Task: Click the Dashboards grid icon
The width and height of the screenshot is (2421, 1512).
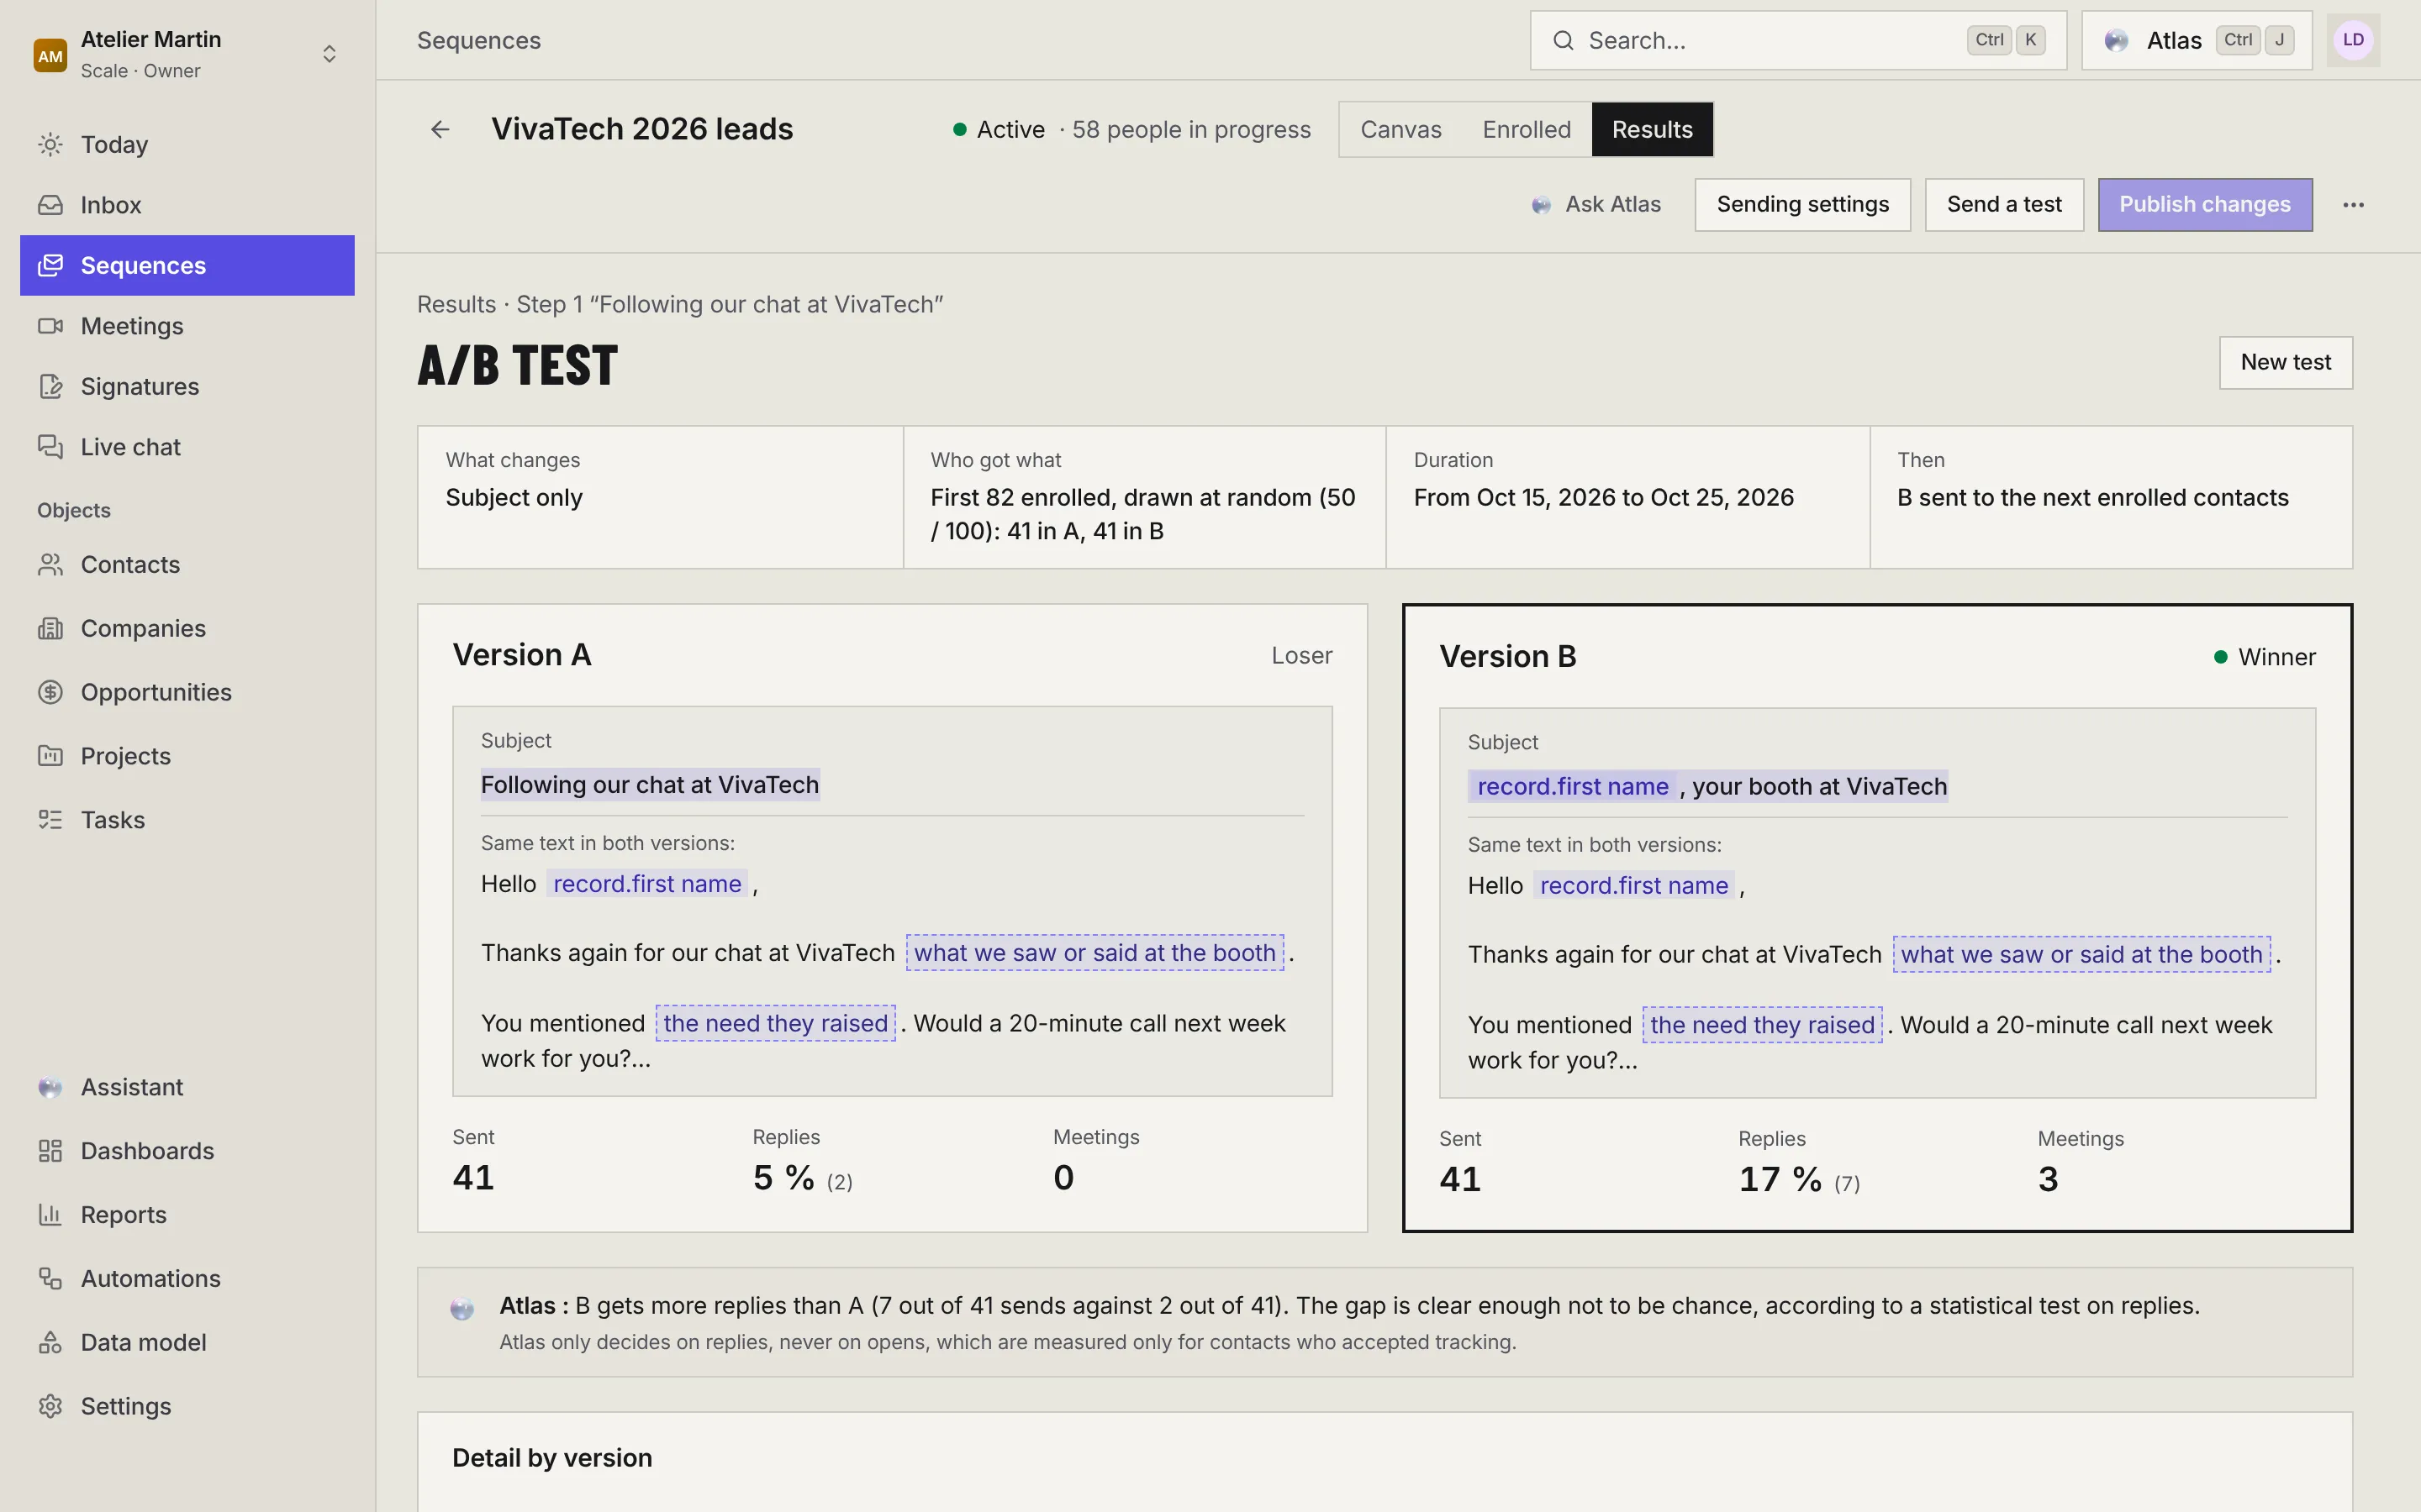Action: pyautogui.click(x=50, y=1151)
